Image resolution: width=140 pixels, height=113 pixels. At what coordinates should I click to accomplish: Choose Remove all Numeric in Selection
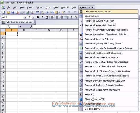[x=109, y=21]
